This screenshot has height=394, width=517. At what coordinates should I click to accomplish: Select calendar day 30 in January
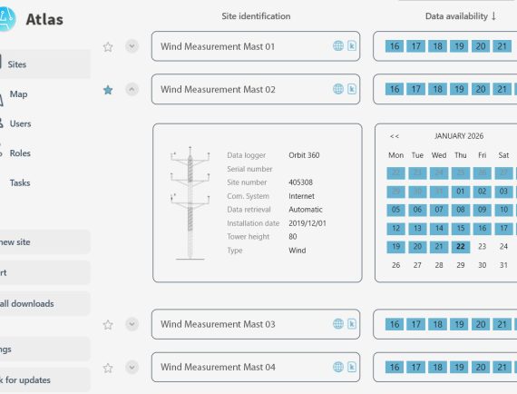pos(482,265)
